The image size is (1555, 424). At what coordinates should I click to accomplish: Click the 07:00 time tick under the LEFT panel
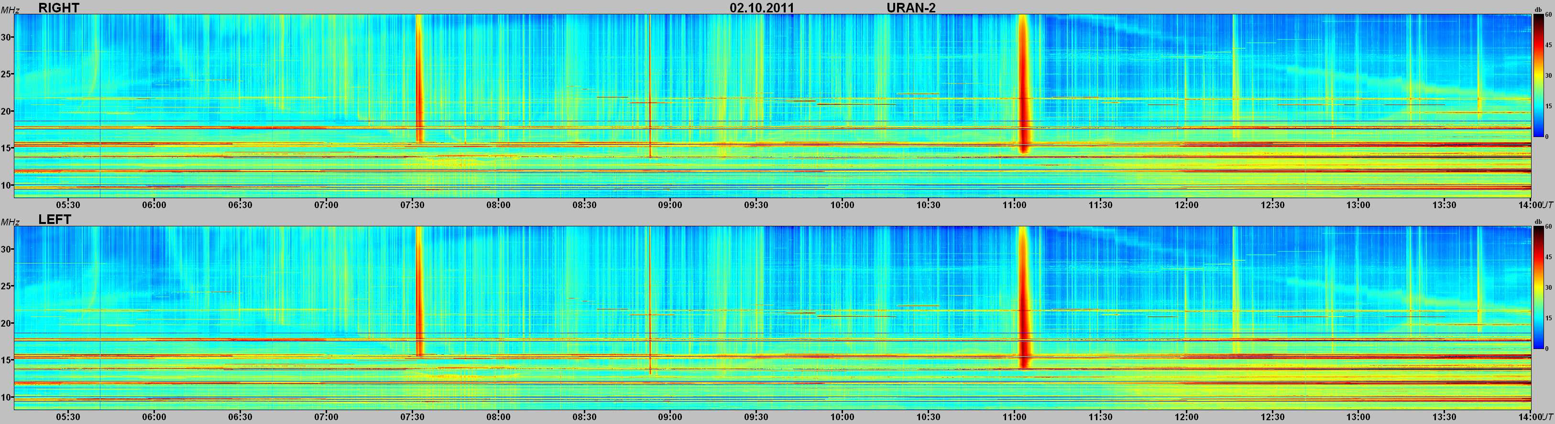[326, 417]
